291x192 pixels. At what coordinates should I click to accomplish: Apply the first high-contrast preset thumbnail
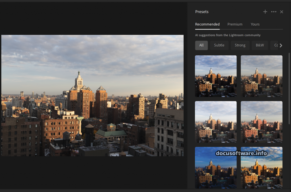pyautogui.click(x=216, y=76)
